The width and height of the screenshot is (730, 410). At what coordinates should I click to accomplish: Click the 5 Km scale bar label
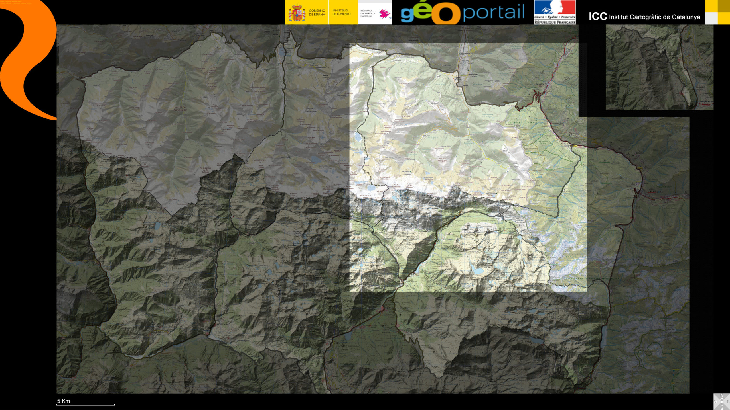coord(63,401)
